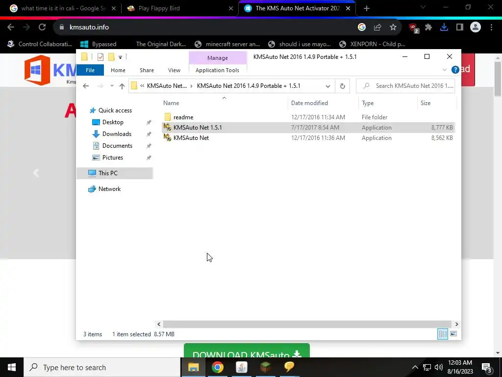Screen dimensions: 502x377
Task: Open the Bypassed bookmark
Action: coord(98,44)
